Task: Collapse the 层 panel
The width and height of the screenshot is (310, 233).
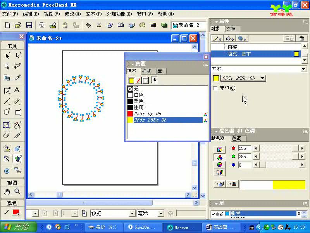Action: click(216, 203)
